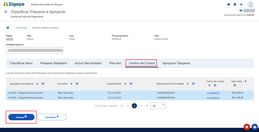Sort by Nota Empenho Formatada column

point(188,84)
